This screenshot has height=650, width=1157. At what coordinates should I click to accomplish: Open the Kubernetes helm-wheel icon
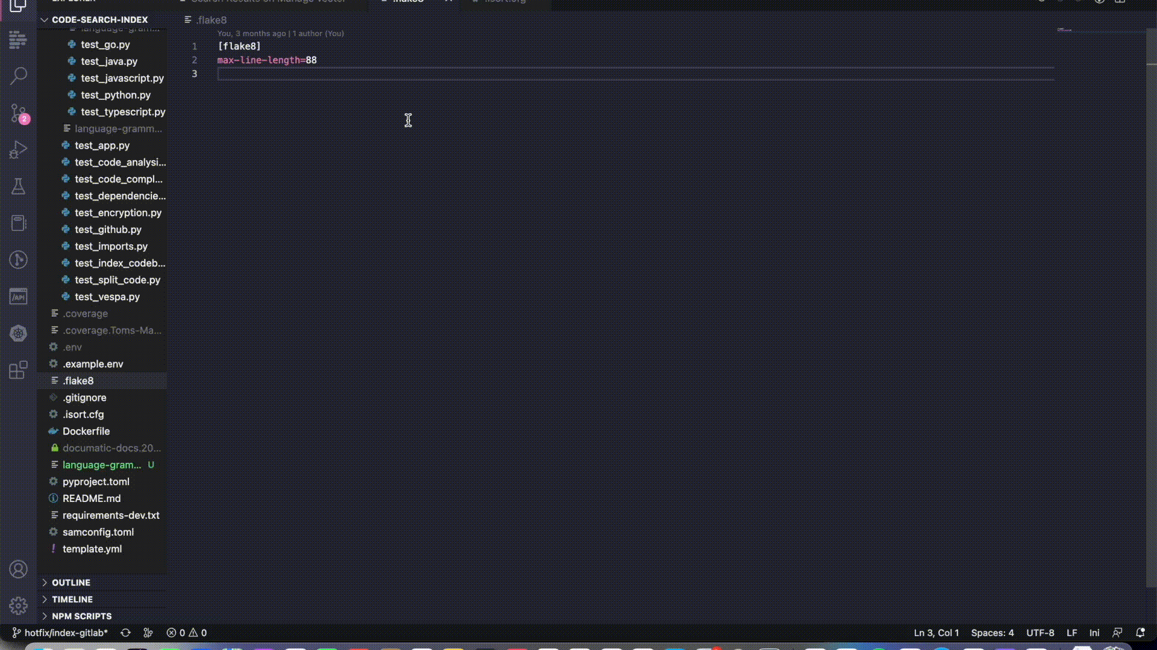click(19, 333)
